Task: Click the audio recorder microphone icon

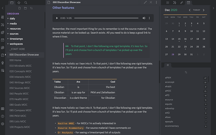Action: [x=2, y=63]
